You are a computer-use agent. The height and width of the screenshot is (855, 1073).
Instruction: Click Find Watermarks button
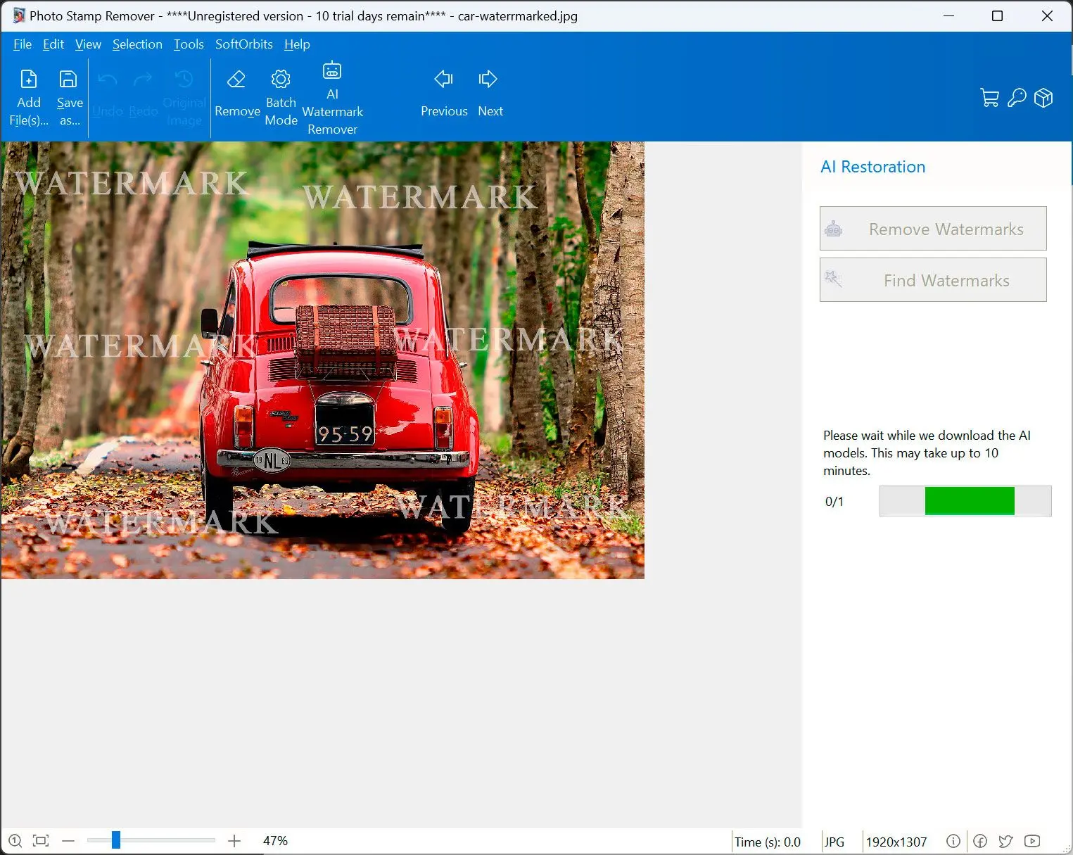click(933, 280)
